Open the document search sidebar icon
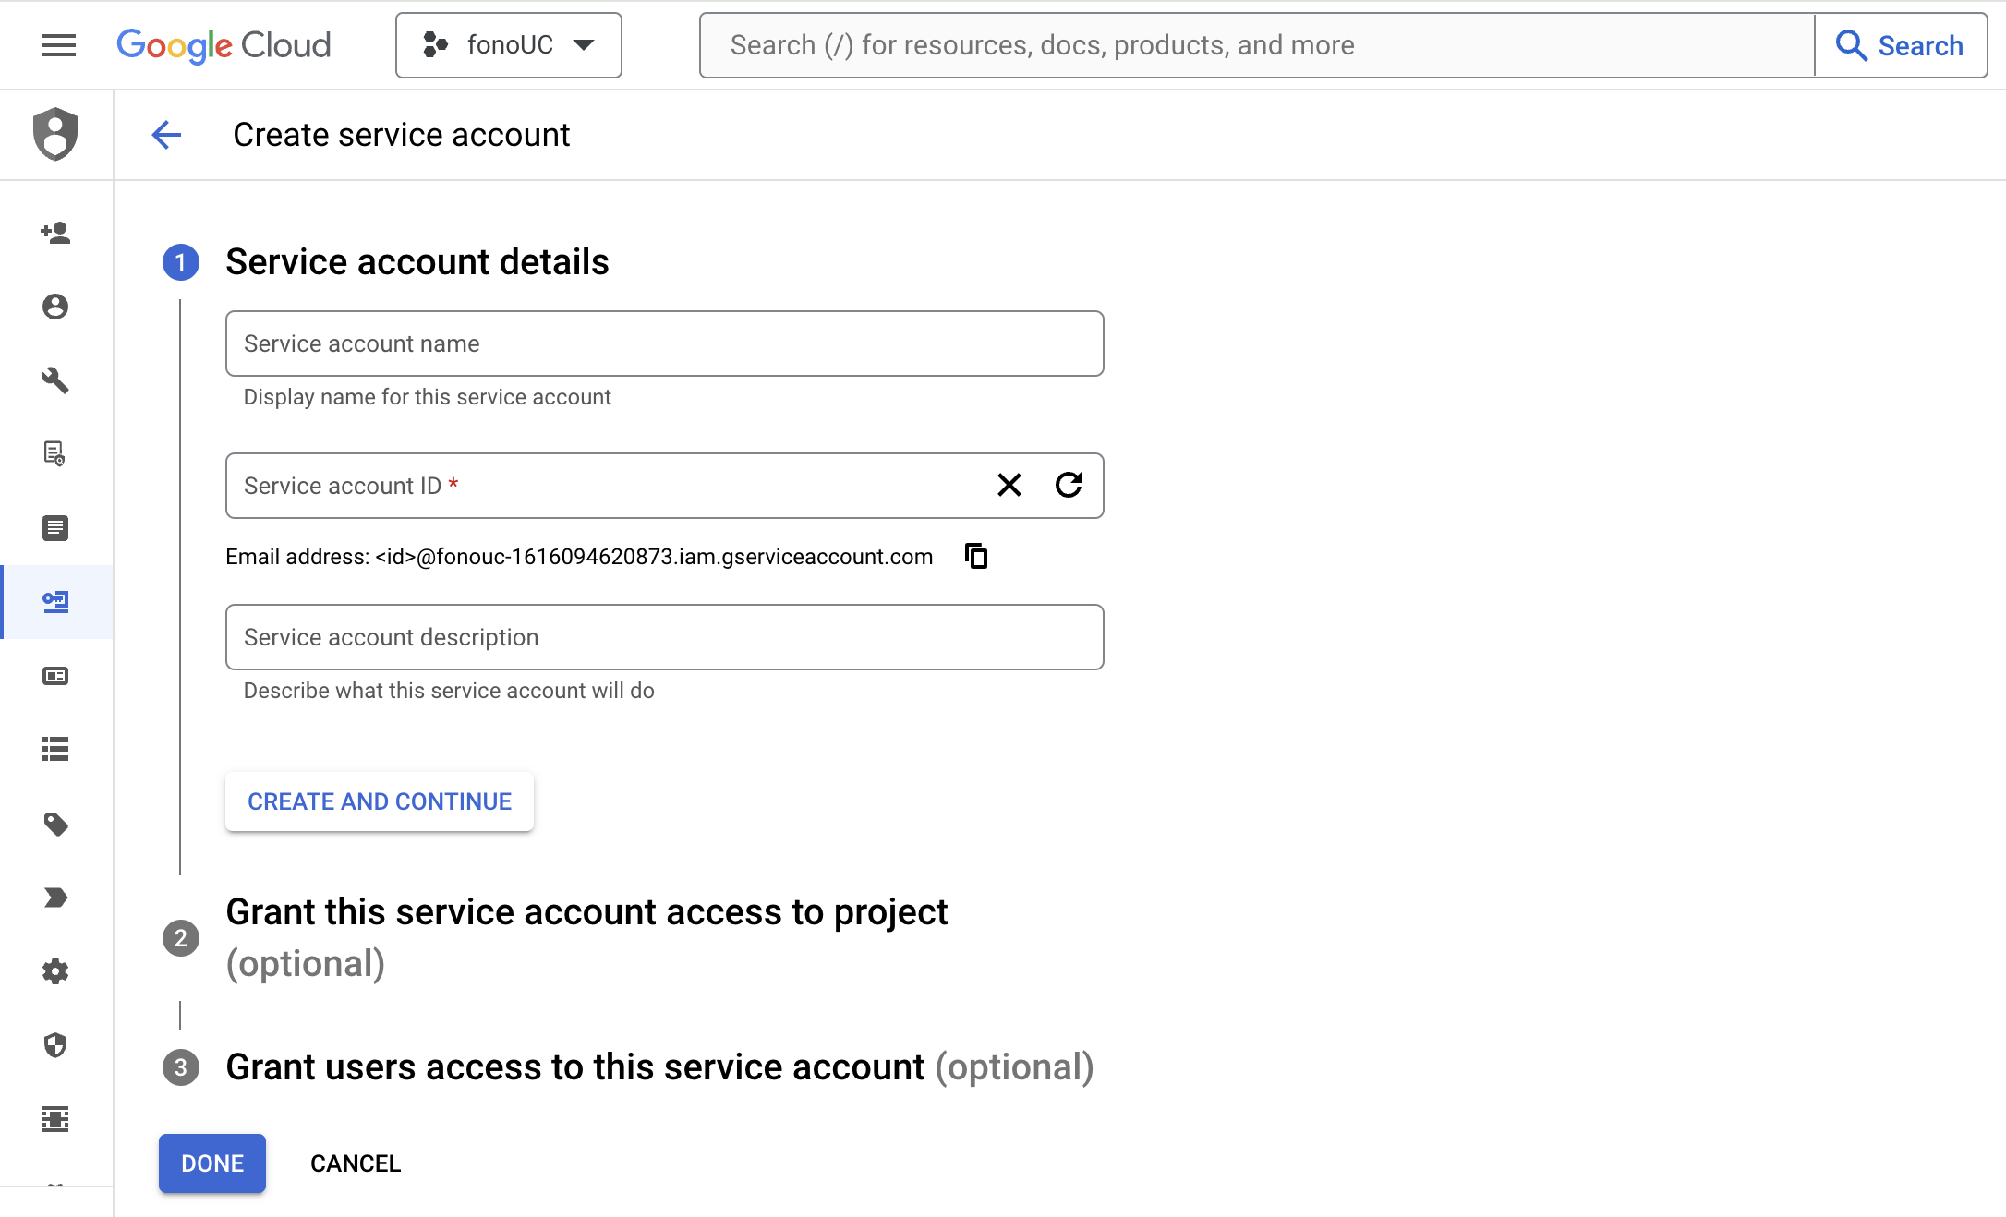This screenshot has height=1217, width=2006. point(55,454)
